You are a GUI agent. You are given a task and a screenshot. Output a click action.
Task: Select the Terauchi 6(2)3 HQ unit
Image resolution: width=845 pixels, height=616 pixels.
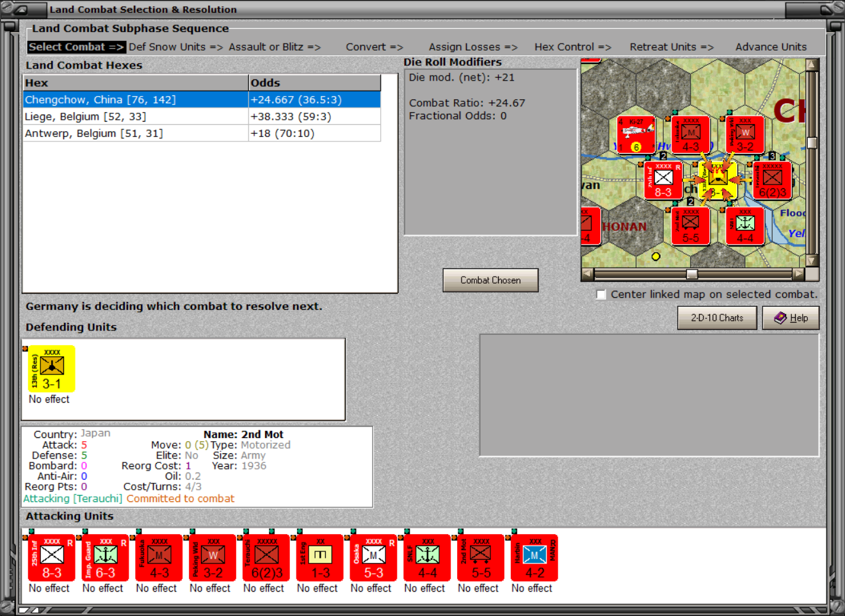[267, 558]
